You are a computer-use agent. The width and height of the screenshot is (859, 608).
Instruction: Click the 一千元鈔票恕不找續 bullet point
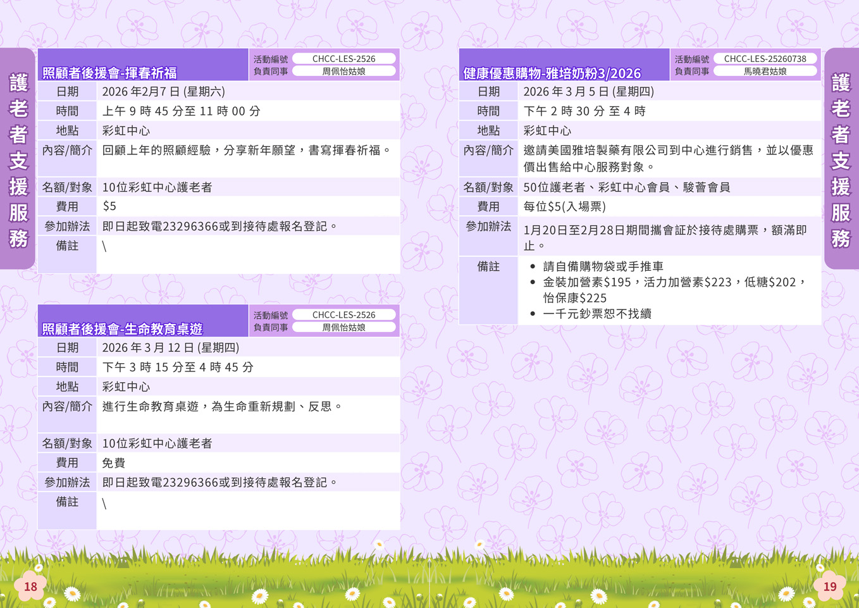pyautogui.click(x=596, y=314)
